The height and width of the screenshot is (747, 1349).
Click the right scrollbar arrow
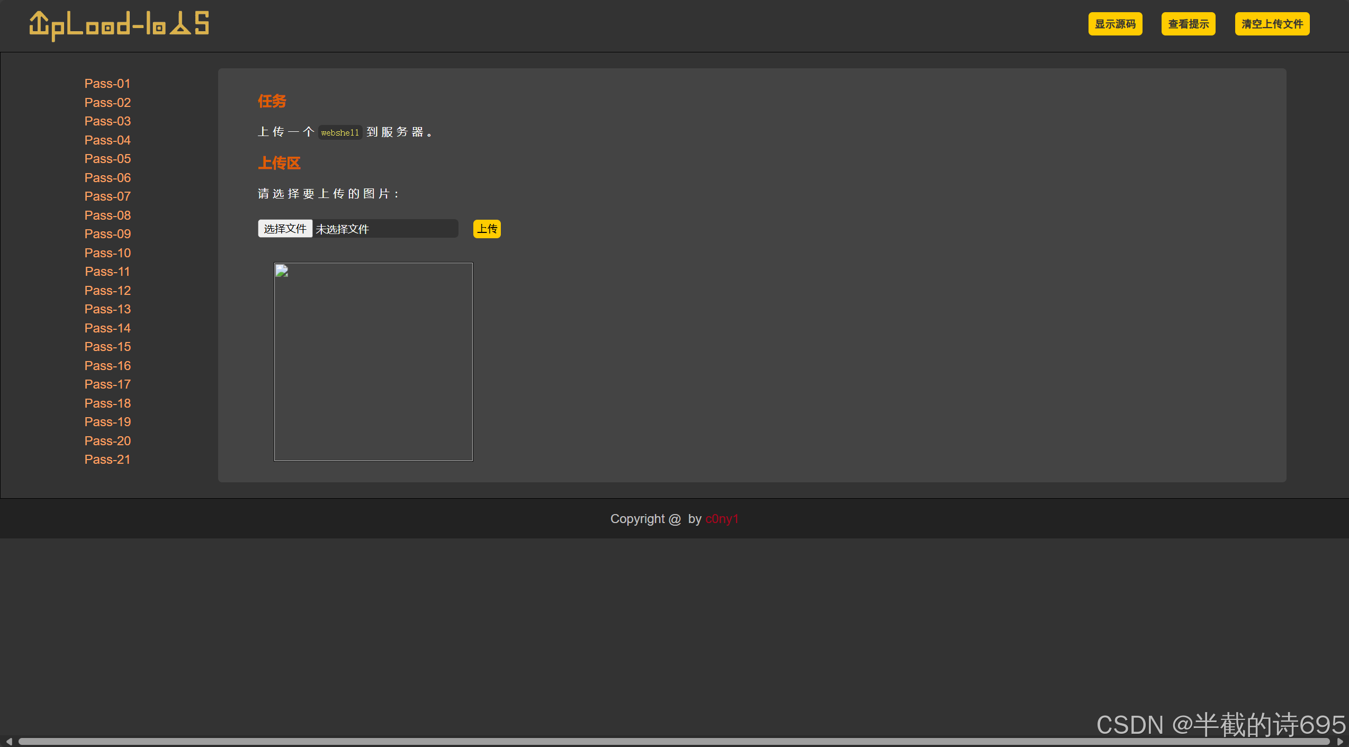coord(1340,741)
